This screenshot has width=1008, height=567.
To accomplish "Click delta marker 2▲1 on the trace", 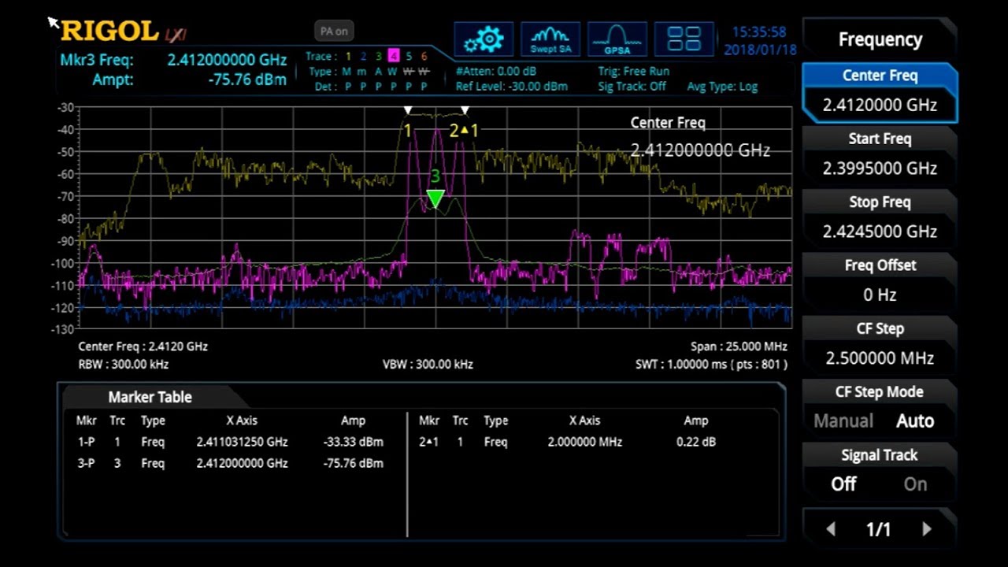I will click(x=464, y=131).
